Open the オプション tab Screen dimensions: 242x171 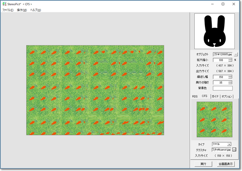pyautogui.click(x=227, y=96)
